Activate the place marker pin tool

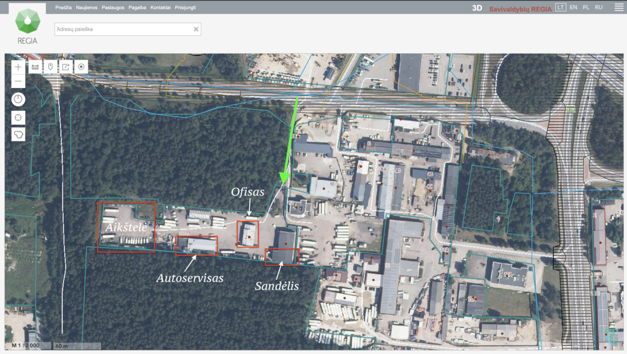click(x=50, y=67)
